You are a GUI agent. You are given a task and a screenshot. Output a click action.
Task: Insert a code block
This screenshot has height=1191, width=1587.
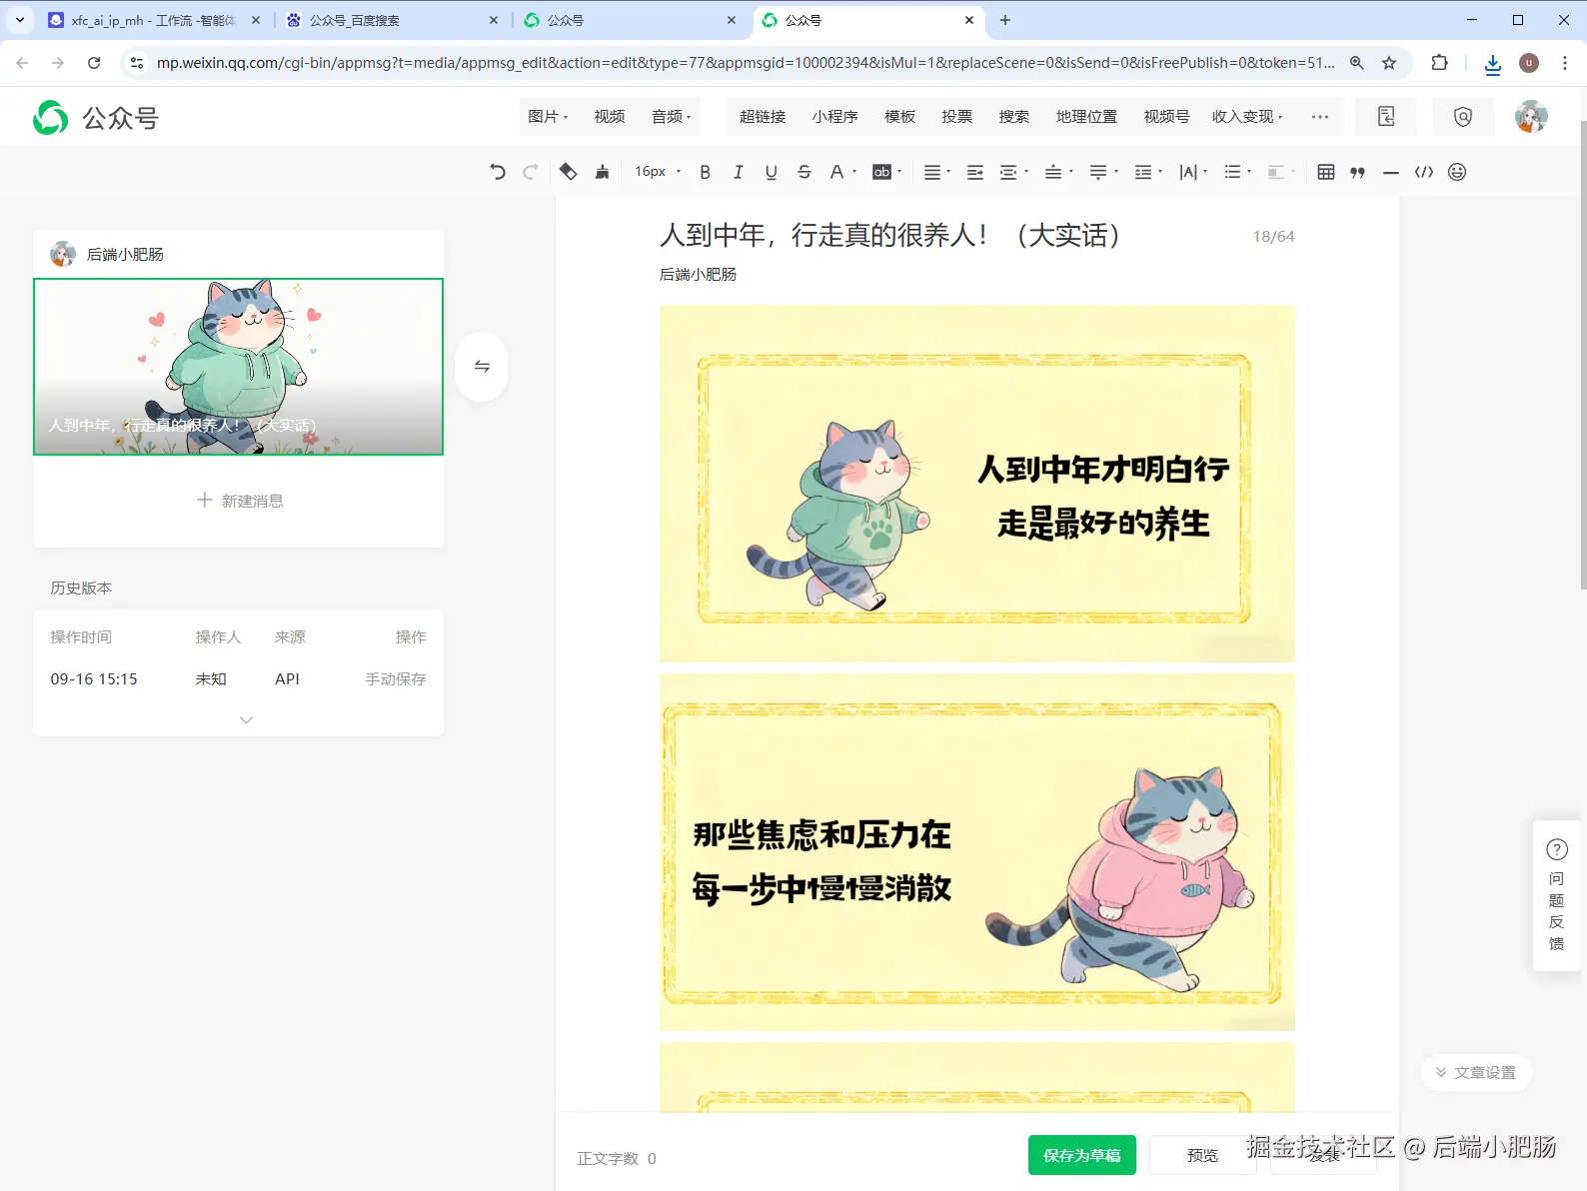1424,172
